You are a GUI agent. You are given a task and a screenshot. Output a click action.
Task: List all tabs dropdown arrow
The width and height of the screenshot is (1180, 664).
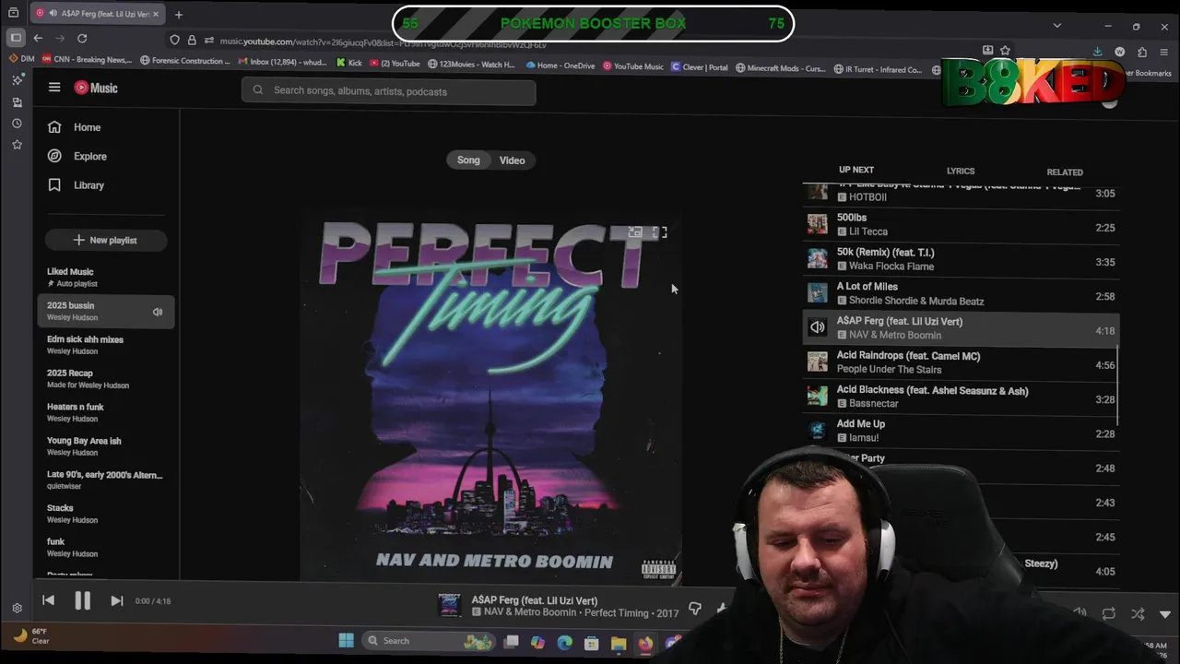1057,25
